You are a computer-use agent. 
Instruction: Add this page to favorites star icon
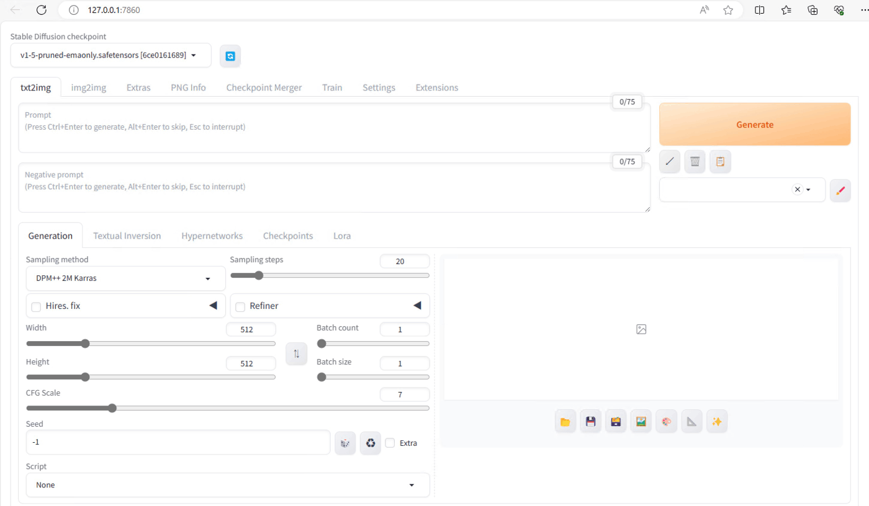coord(728,10)
